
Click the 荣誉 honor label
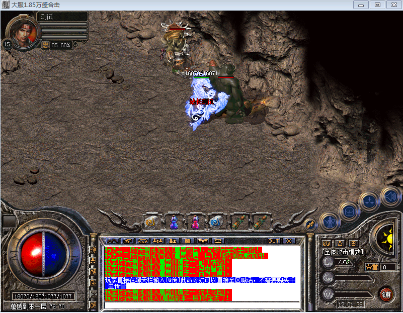pos(372,267)
